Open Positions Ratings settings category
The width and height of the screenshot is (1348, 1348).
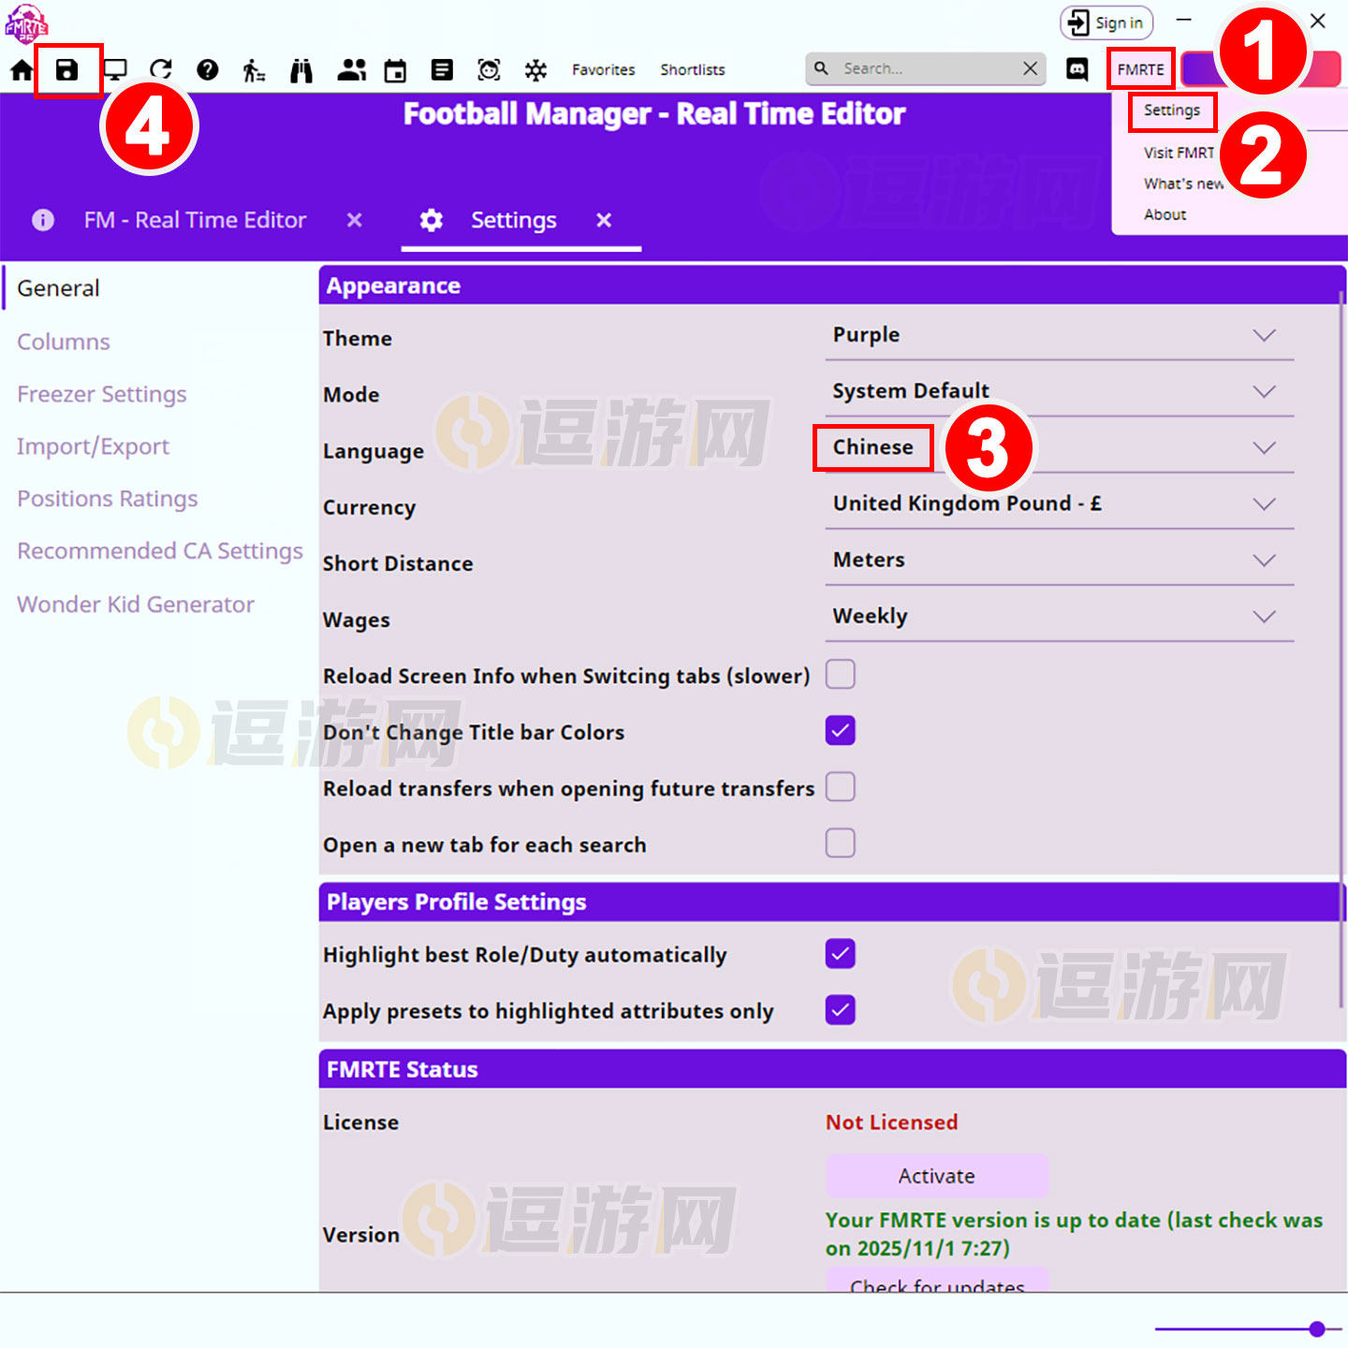108,499
